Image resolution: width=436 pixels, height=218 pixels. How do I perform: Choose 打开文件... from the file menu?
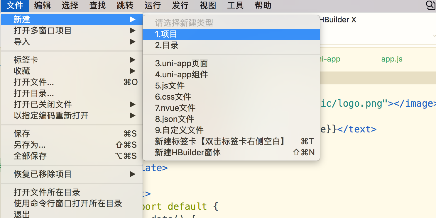72,82
